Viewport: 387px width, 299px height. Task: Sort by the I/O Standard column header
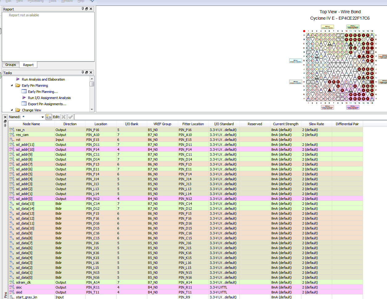pyautogui.click(x=224, y=124)
